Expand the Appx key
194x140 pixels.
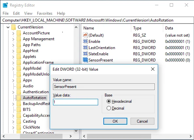[13, 80]
